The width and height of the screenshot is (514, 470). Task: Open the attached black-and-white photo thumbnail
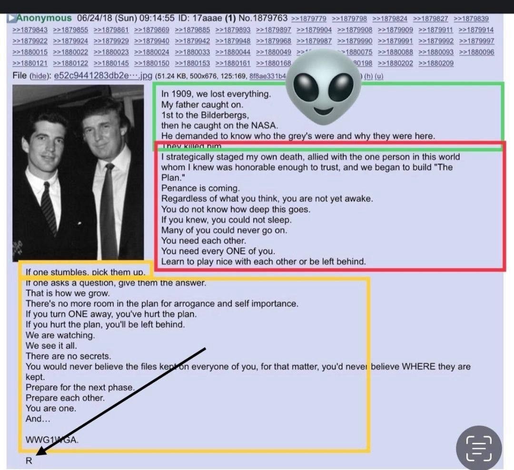[78, 173]
